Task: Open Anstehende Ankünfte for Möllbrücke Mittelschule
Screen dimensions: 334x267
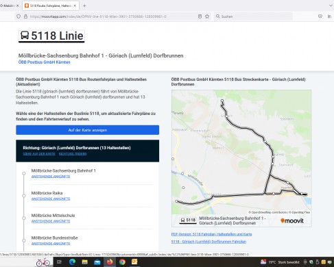Action: (51, 221)
